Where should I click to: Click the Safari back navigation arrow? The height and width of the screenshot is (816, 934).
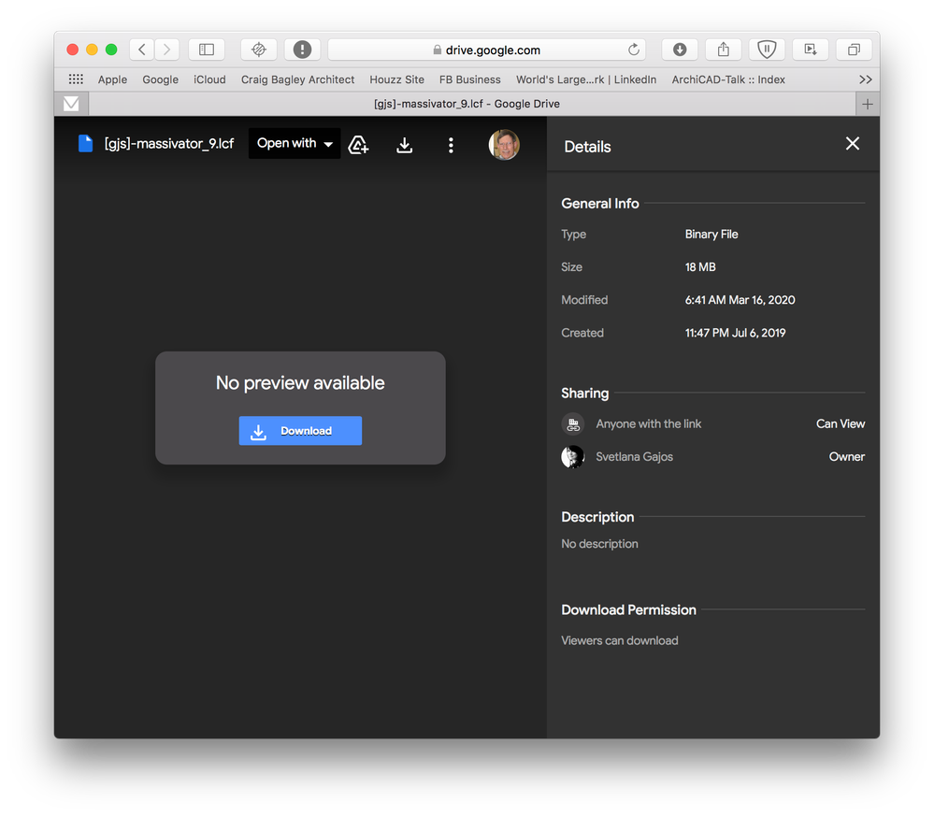tap(142, 50)
